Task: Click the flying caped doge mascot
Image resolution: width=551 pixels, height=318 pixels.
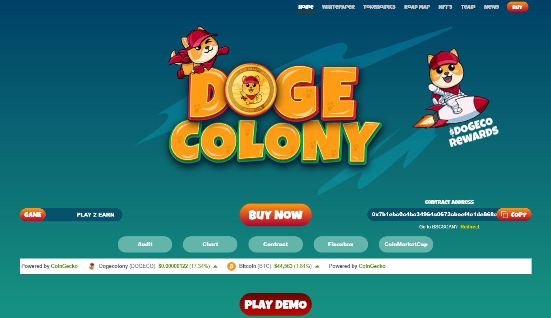Action: click(x=197, y=52)
